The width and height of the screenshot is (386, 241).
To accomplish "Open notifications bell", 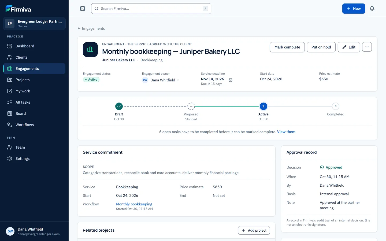I will (x=372, y=9).
